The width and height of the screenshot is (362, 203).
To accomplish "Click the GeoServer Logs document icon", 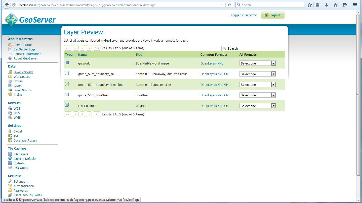I will (10, 49).
